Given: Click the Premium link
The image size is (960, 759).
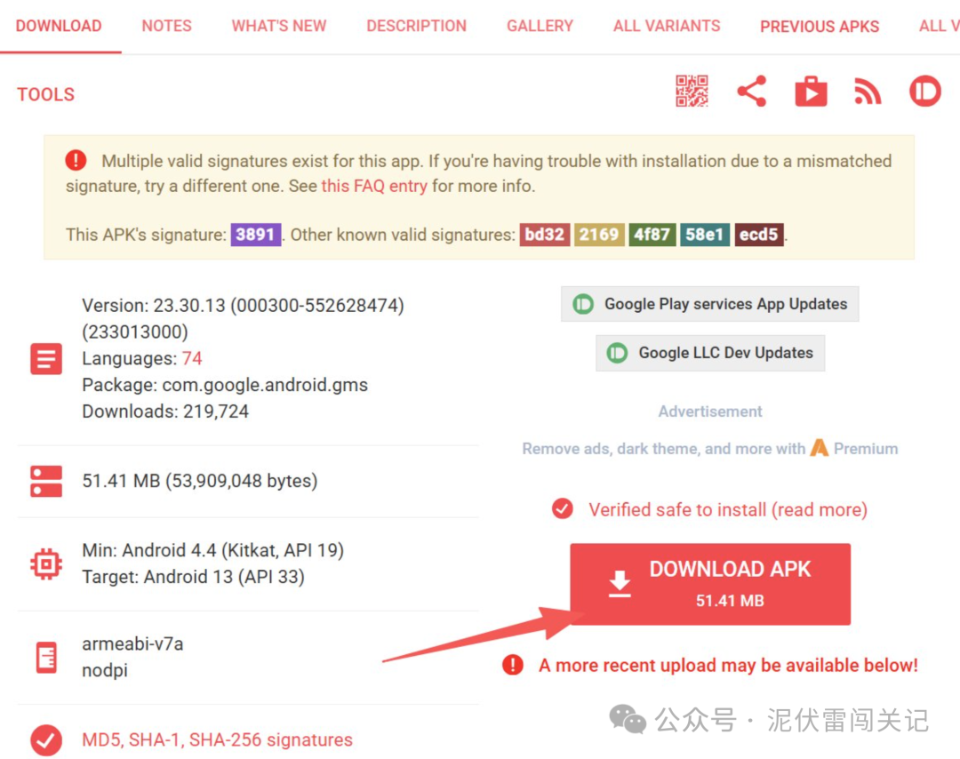Looking at the screenshot, I should pos(865,449).
